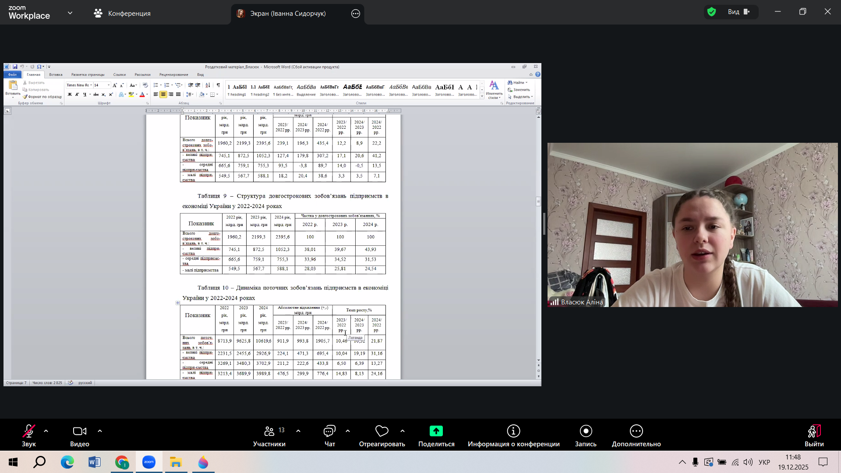Screen dimensions: 841x473
Task: Expand video options arrow next to Видео
Action: (x=100, y=431)
